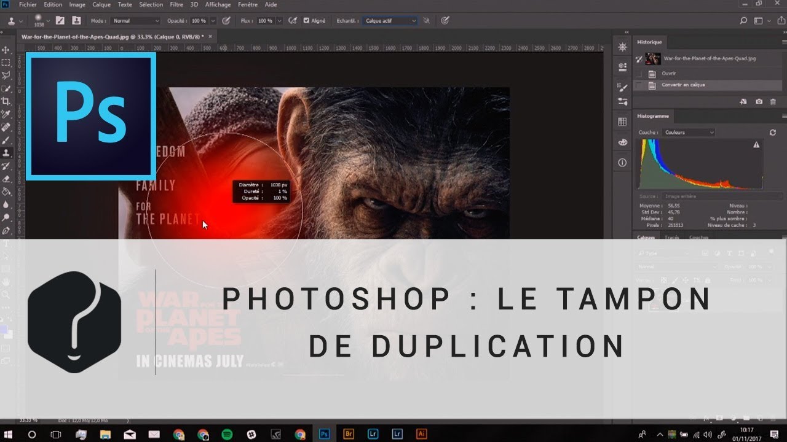Select the Brush tool

(6, 140)
